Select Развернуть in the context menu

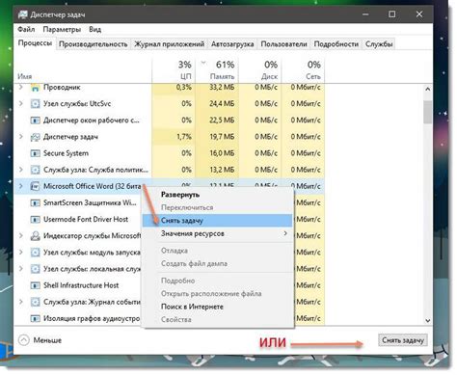click(x=217, y=195)
